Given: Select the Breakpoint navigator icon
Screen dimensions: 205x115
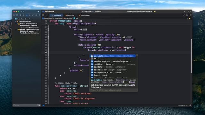Looking at the screenshot, I should click(x=36, y=15).
